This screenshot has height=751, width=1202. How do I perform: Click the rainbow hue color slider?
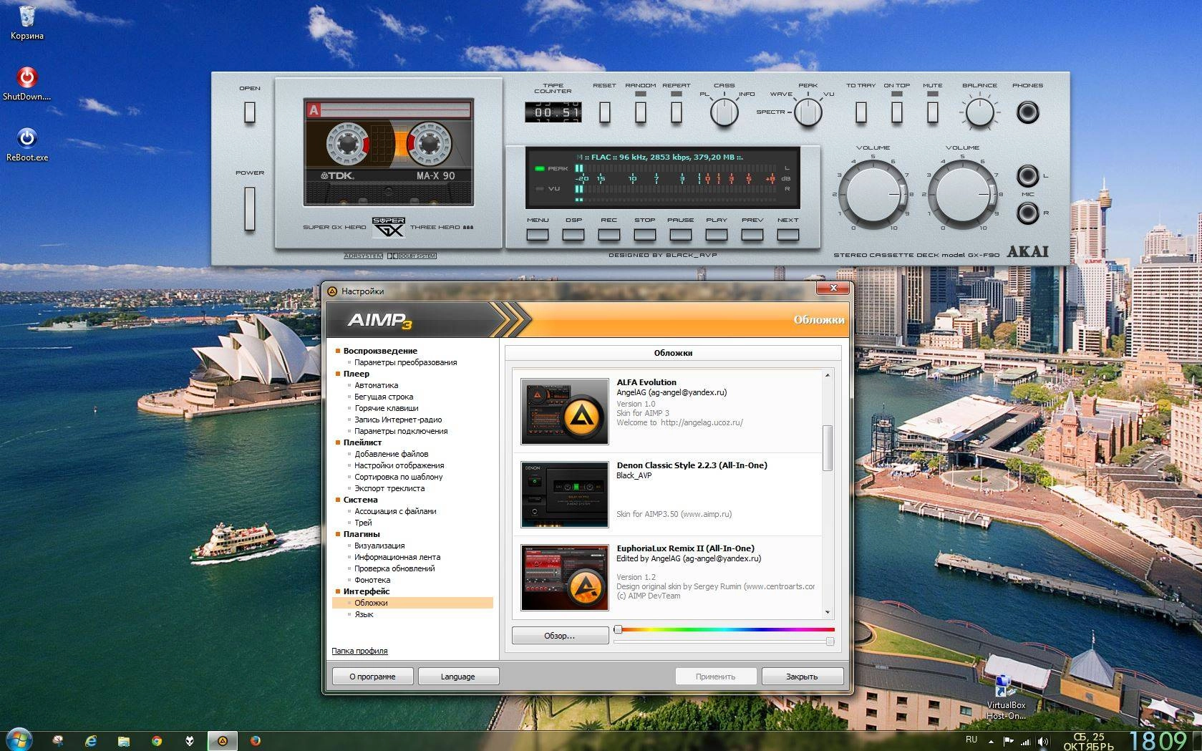[724, 630]
